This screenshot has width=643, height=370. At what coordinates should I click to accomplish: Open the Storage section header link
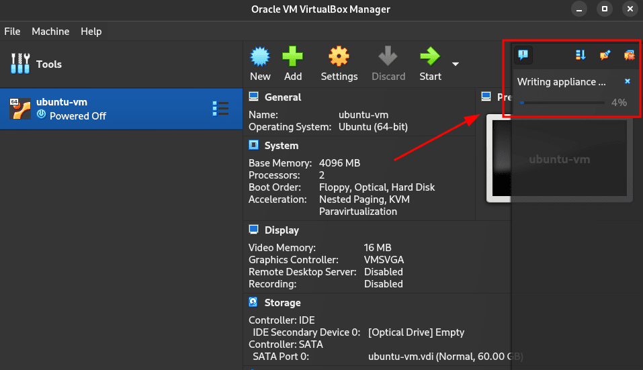coord(283,303)
